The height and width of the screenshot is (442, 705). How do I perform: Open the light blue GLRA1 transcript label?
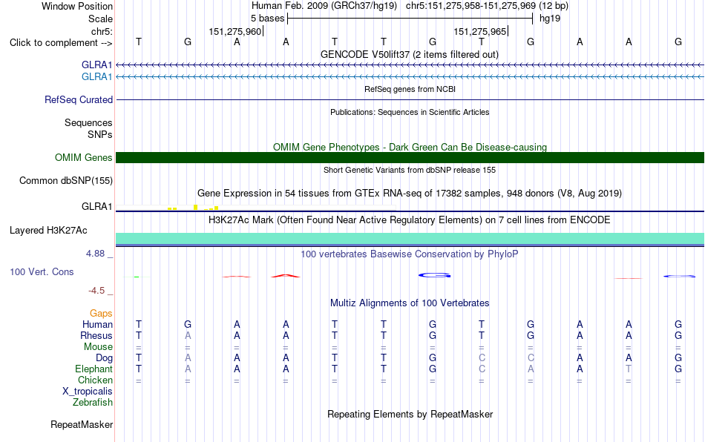[x=96, y=77]
